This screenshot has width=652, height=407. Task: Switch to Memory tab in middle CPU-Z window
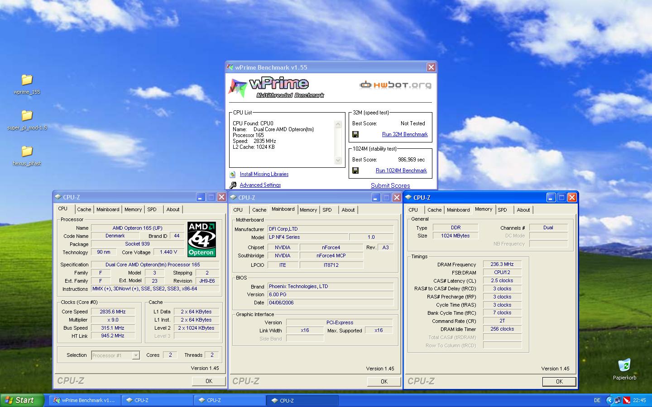click(x=308, y=210)
